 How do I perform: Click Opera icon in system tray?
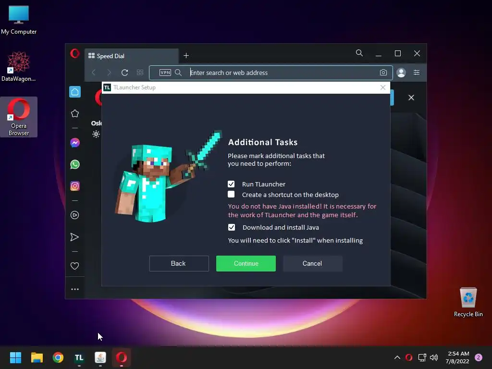(409, 357)
